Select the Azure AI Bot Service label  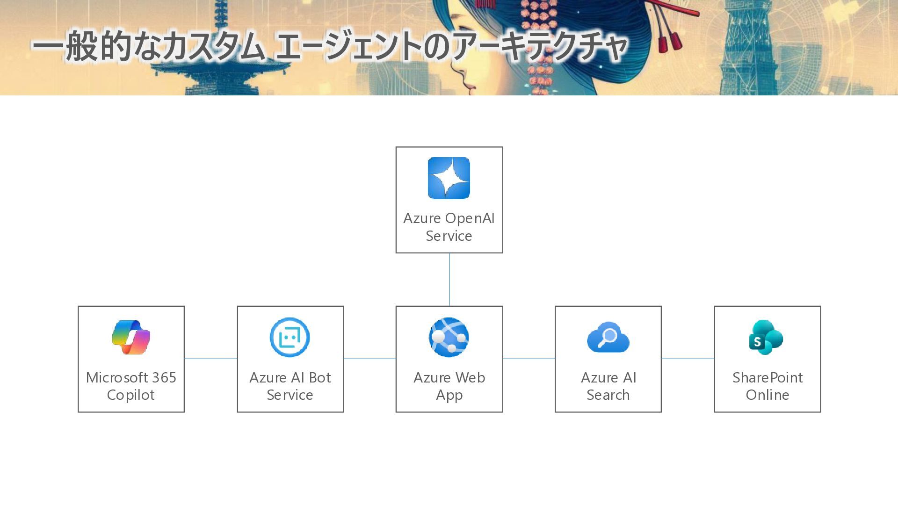coord(290,386)
